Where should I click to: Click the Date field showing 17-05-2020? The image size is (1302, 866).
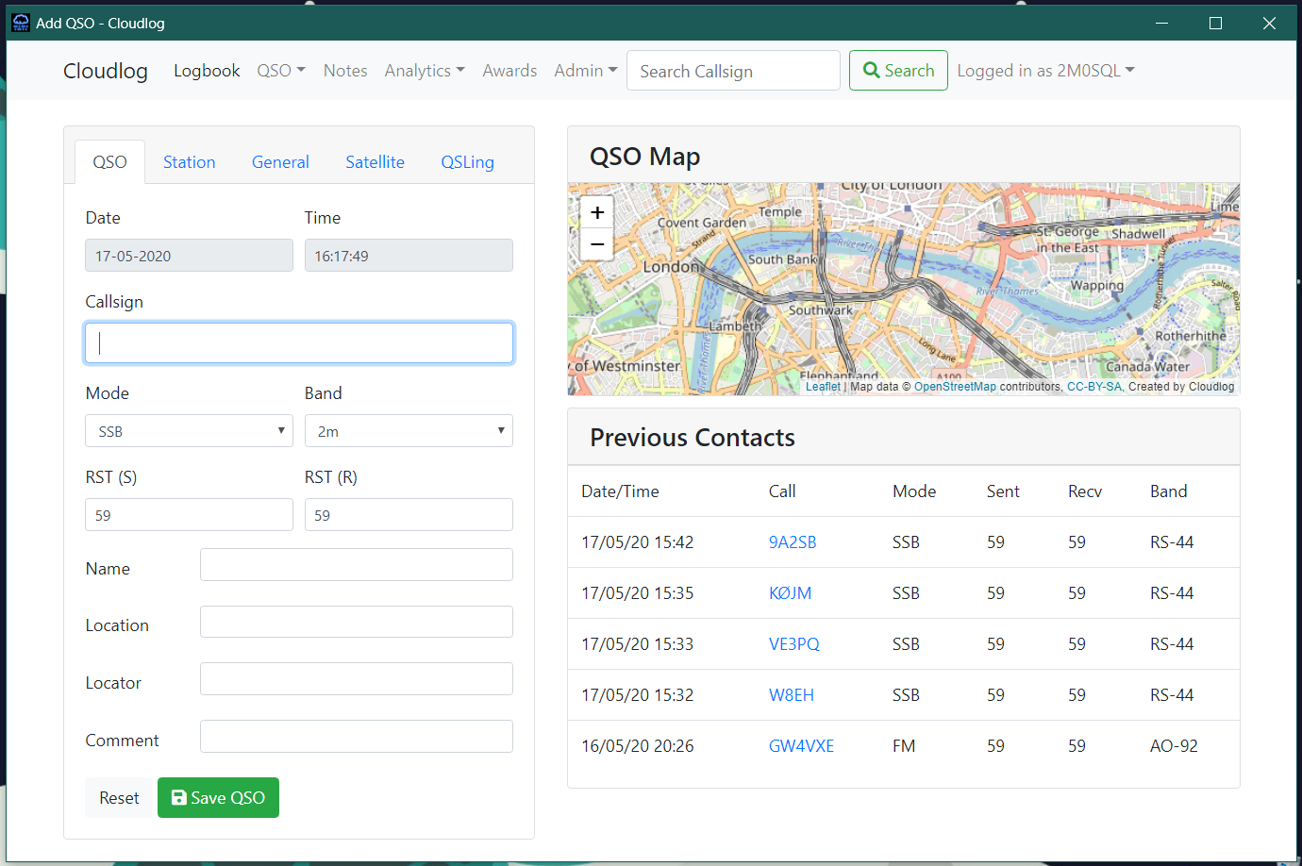pyautogui.click(x=189, y=256)
